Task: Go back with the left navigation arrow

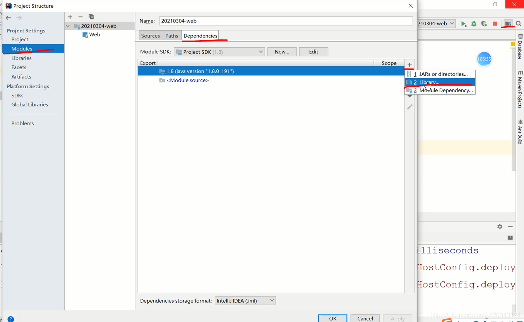Action: pos(9,18)
